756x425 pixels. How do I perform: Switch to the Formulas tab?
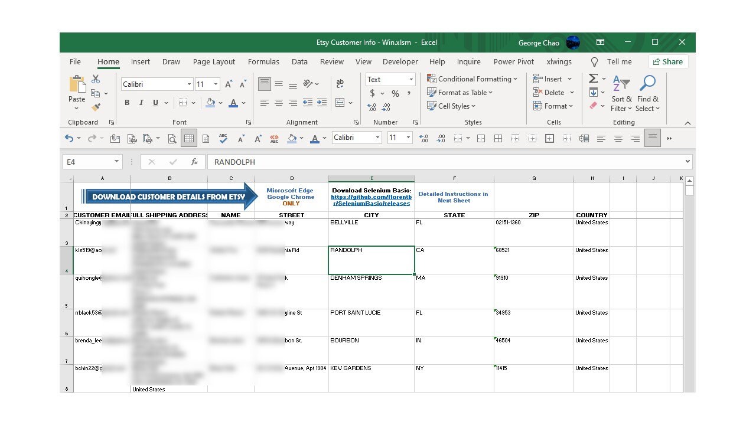pyautogui.click(x=263, y=61)
